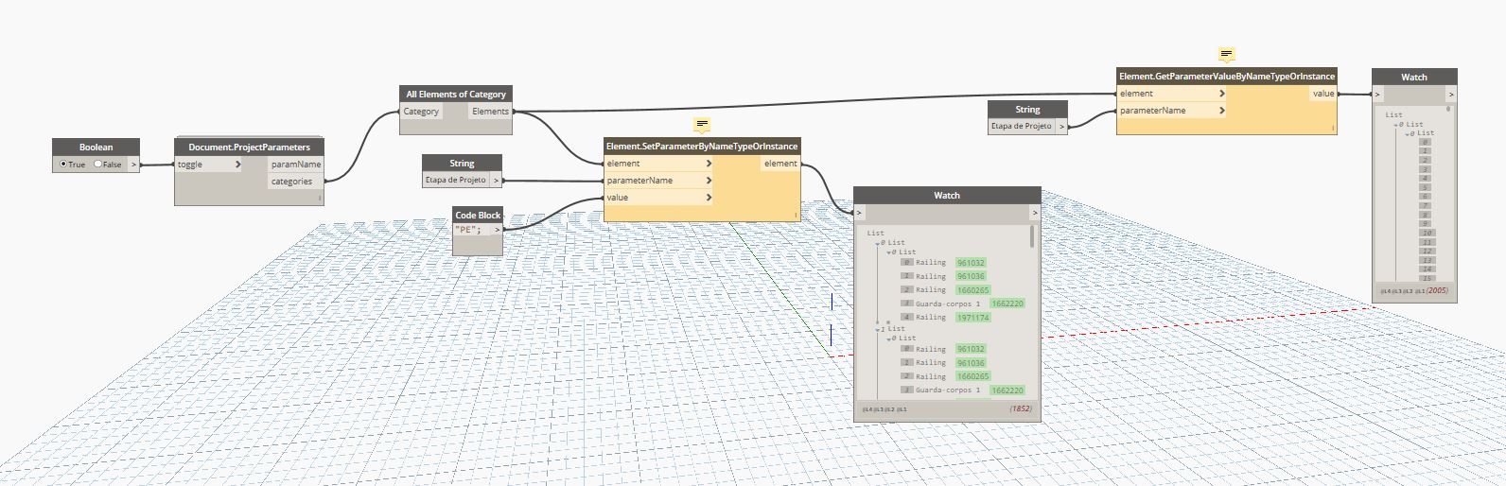Click the Category input port
Image resolution: width=1506 pixels, height=486 pixels.
click(x=422, y=112)
